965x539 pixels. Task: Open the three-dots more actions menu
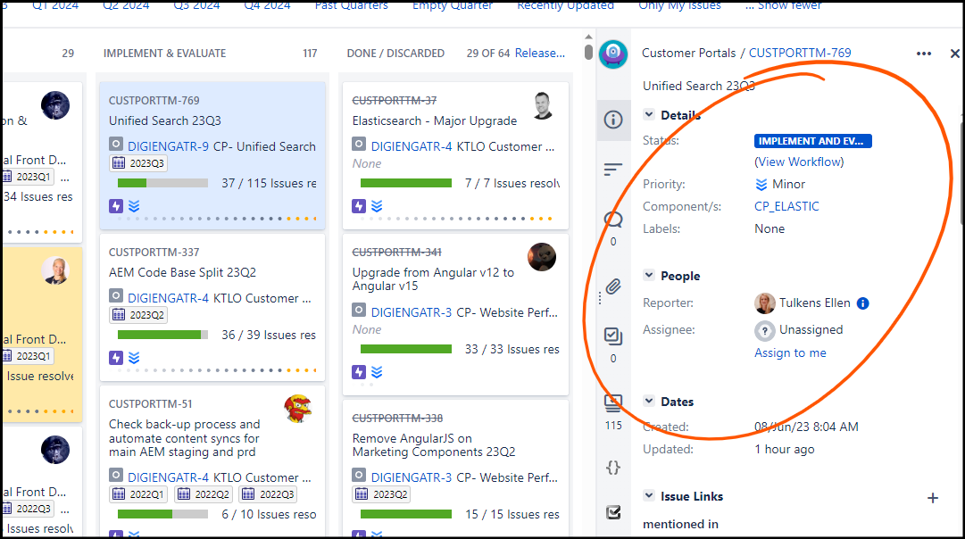pyautogui.click(x=924, y=54)
